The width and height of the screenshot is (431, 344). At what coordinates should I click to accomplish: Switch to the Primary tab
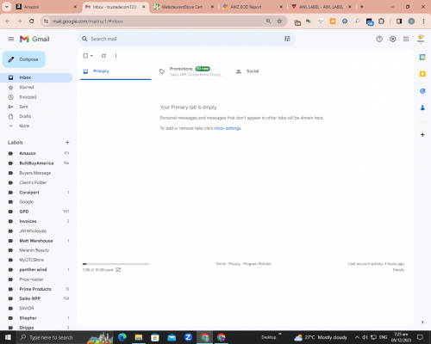click(x=116, y=71)
